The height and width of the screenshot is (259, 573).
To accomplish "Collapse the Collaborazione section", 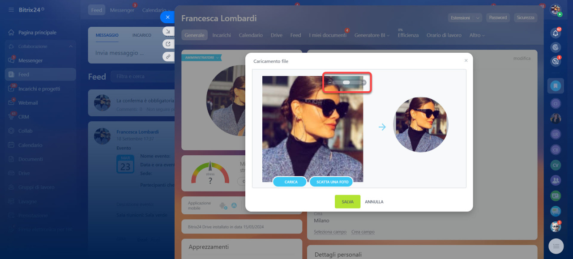I will 70,47.
